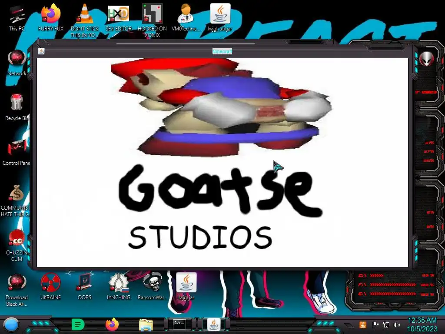Switch to the Java taskbar window
Image resolution: width=445 pixels, height=334 pixels.
(x=214, y=324)
